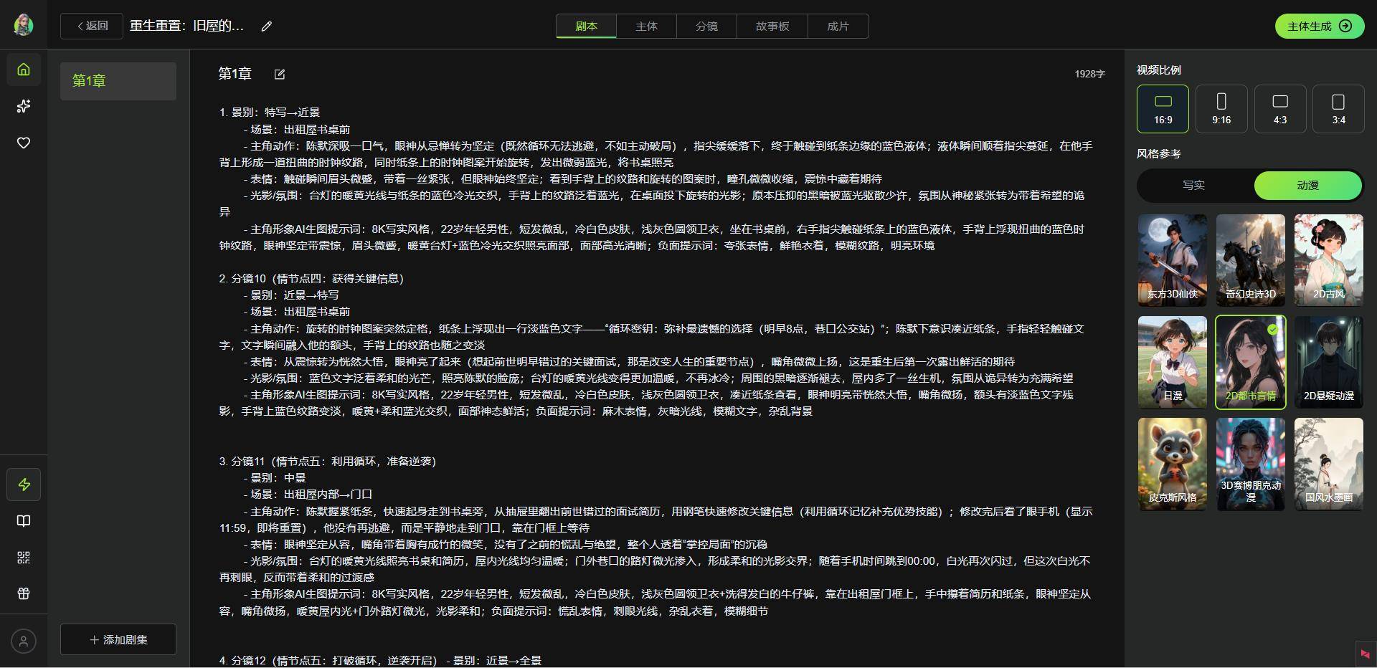Click the 主体生成 button
The width and height of the screenshot is (1377, 668).
[x=1319, y=27]
